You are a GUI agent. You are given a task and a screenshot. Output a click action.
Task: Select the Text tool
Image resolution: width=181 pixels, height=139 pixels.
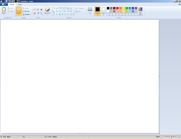[x=41, y=9]
